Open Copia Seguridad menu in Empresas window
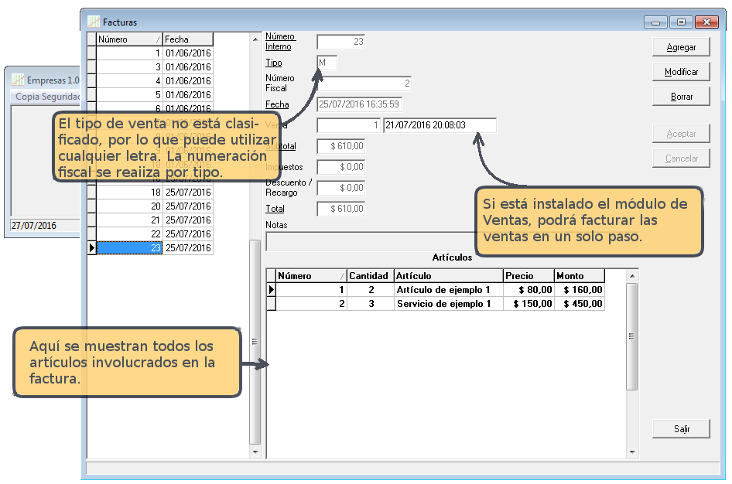732x484 pixels. pyautogui.click(x=46, y=97)
